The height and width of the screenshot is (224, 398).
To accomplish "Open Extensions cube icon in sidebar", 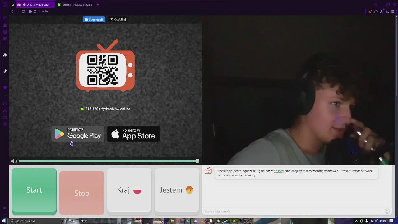I will 5,117.
